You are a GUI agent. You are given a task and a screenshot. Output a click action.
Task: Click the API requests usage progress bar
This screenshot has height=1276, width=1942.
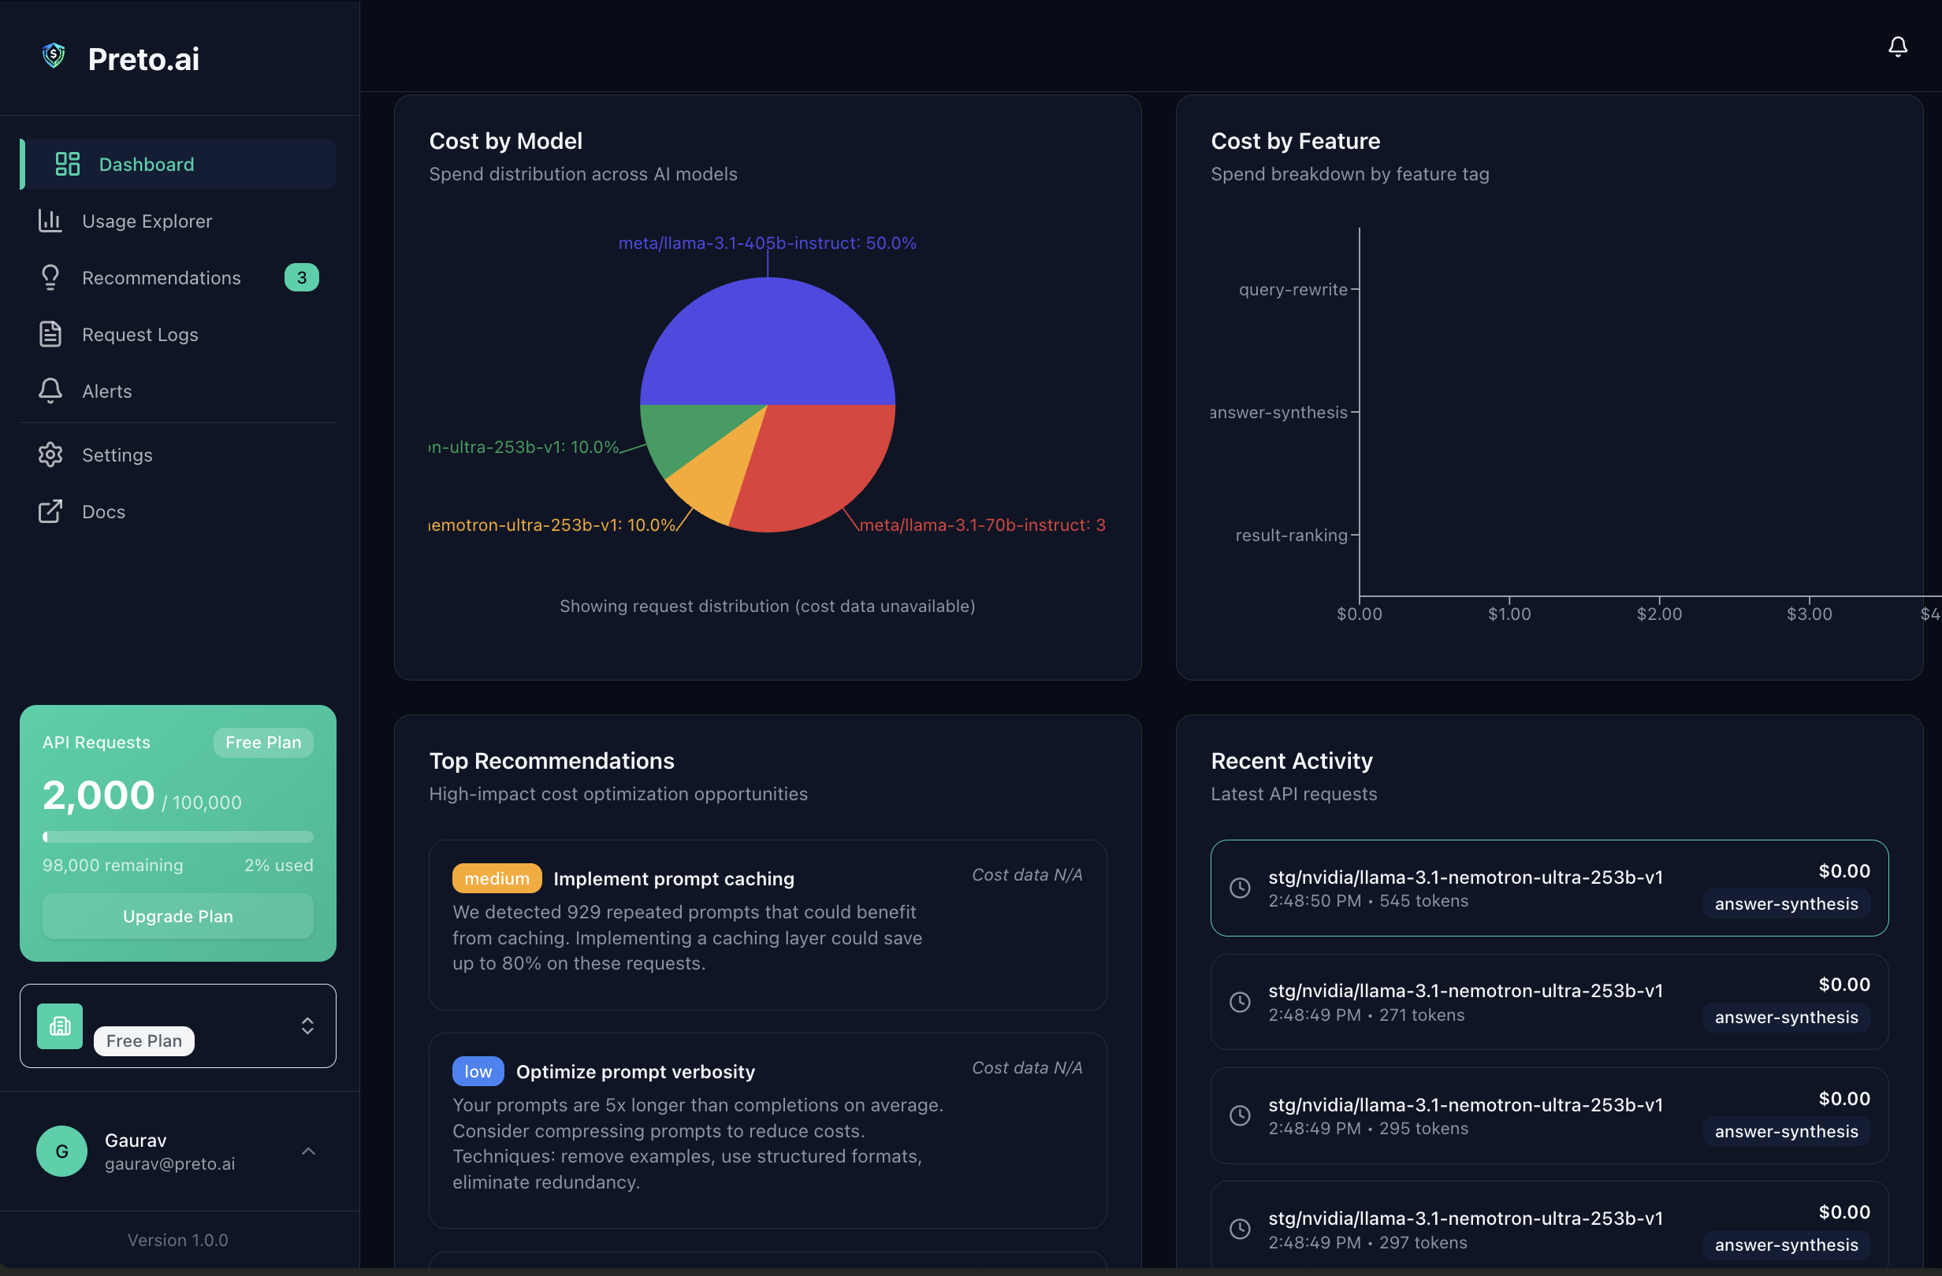177,836
